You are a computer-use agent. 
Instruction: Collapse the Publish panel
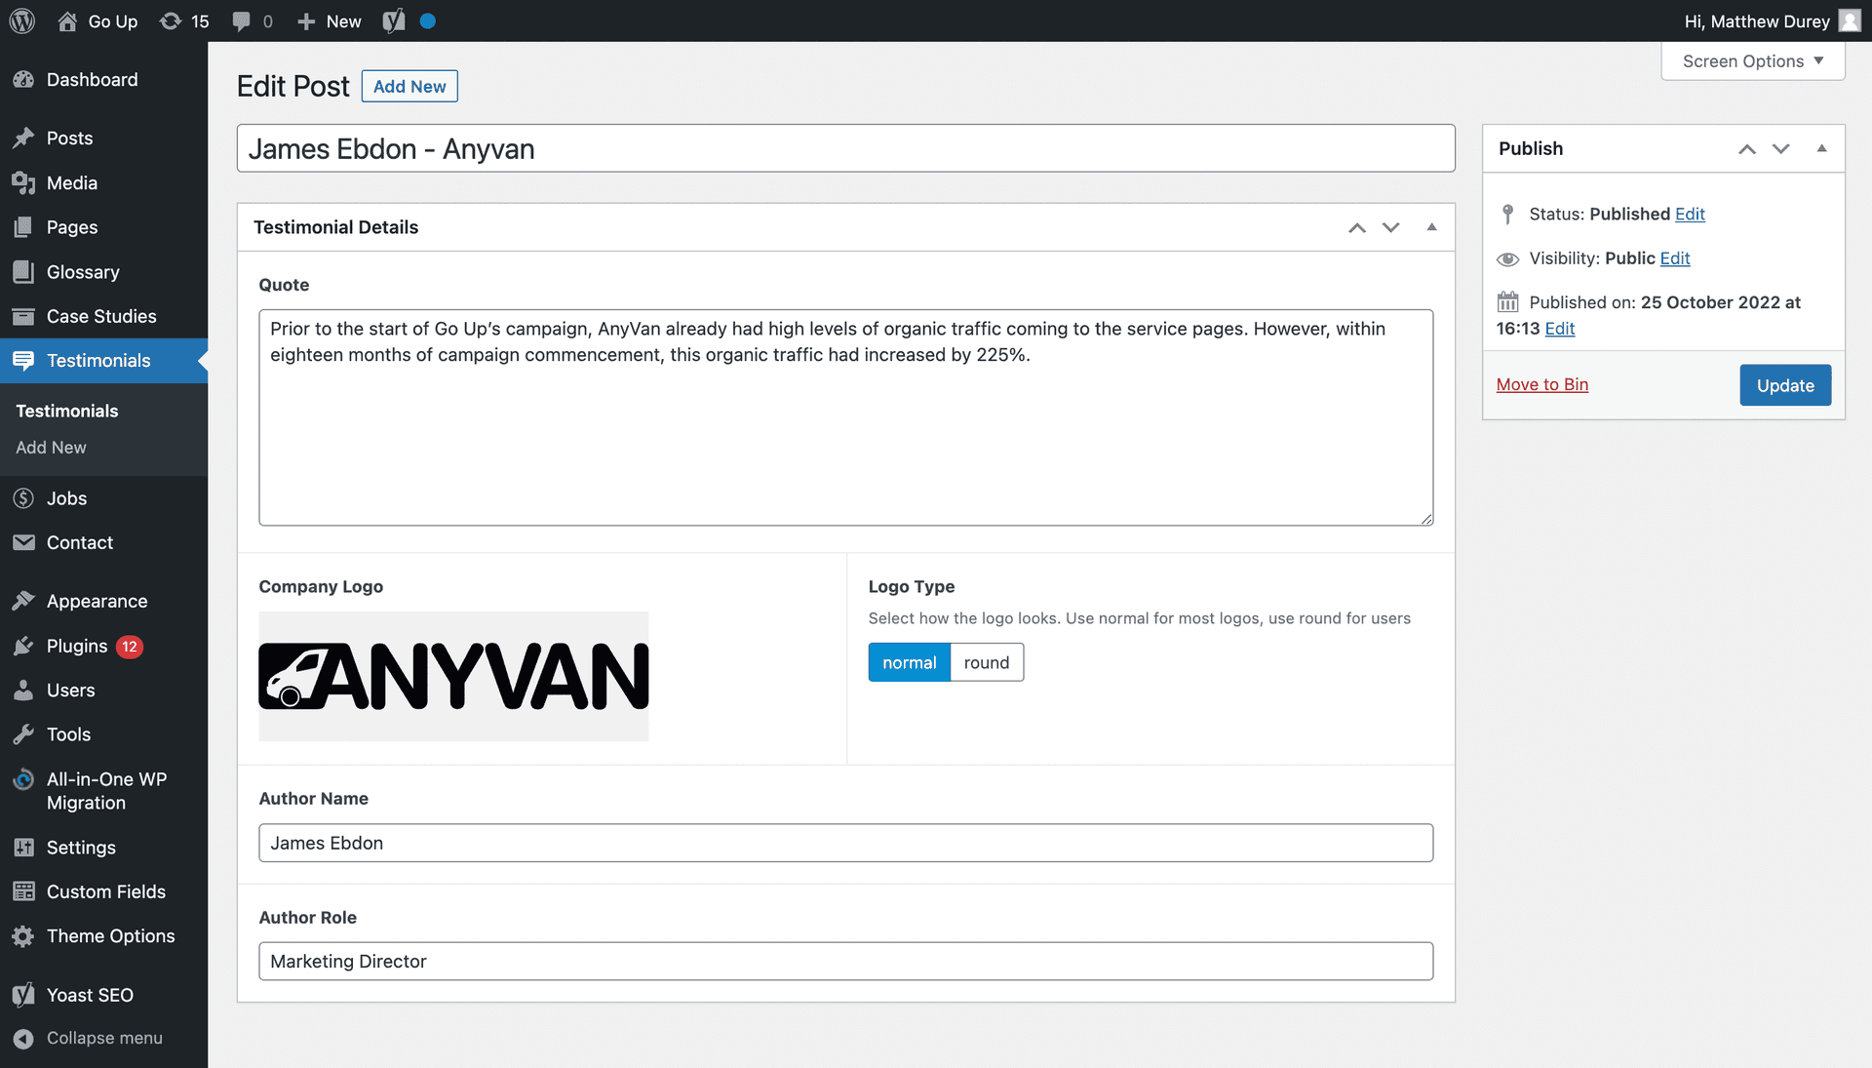(x=1821, y=148)
